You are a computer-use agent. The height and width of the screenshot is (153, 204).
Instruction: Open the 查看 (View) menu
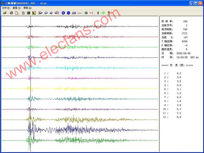pos(17,8)
